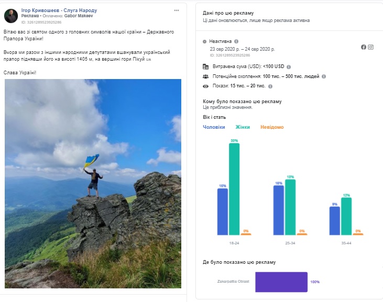This screenshot has width=383, height=302.
Task: Click the Gabor Makeev payer link
Action: 79,16
